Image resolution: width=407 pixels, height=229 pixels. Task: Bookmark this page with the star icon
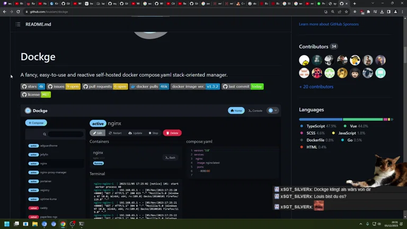pos(347,12)
